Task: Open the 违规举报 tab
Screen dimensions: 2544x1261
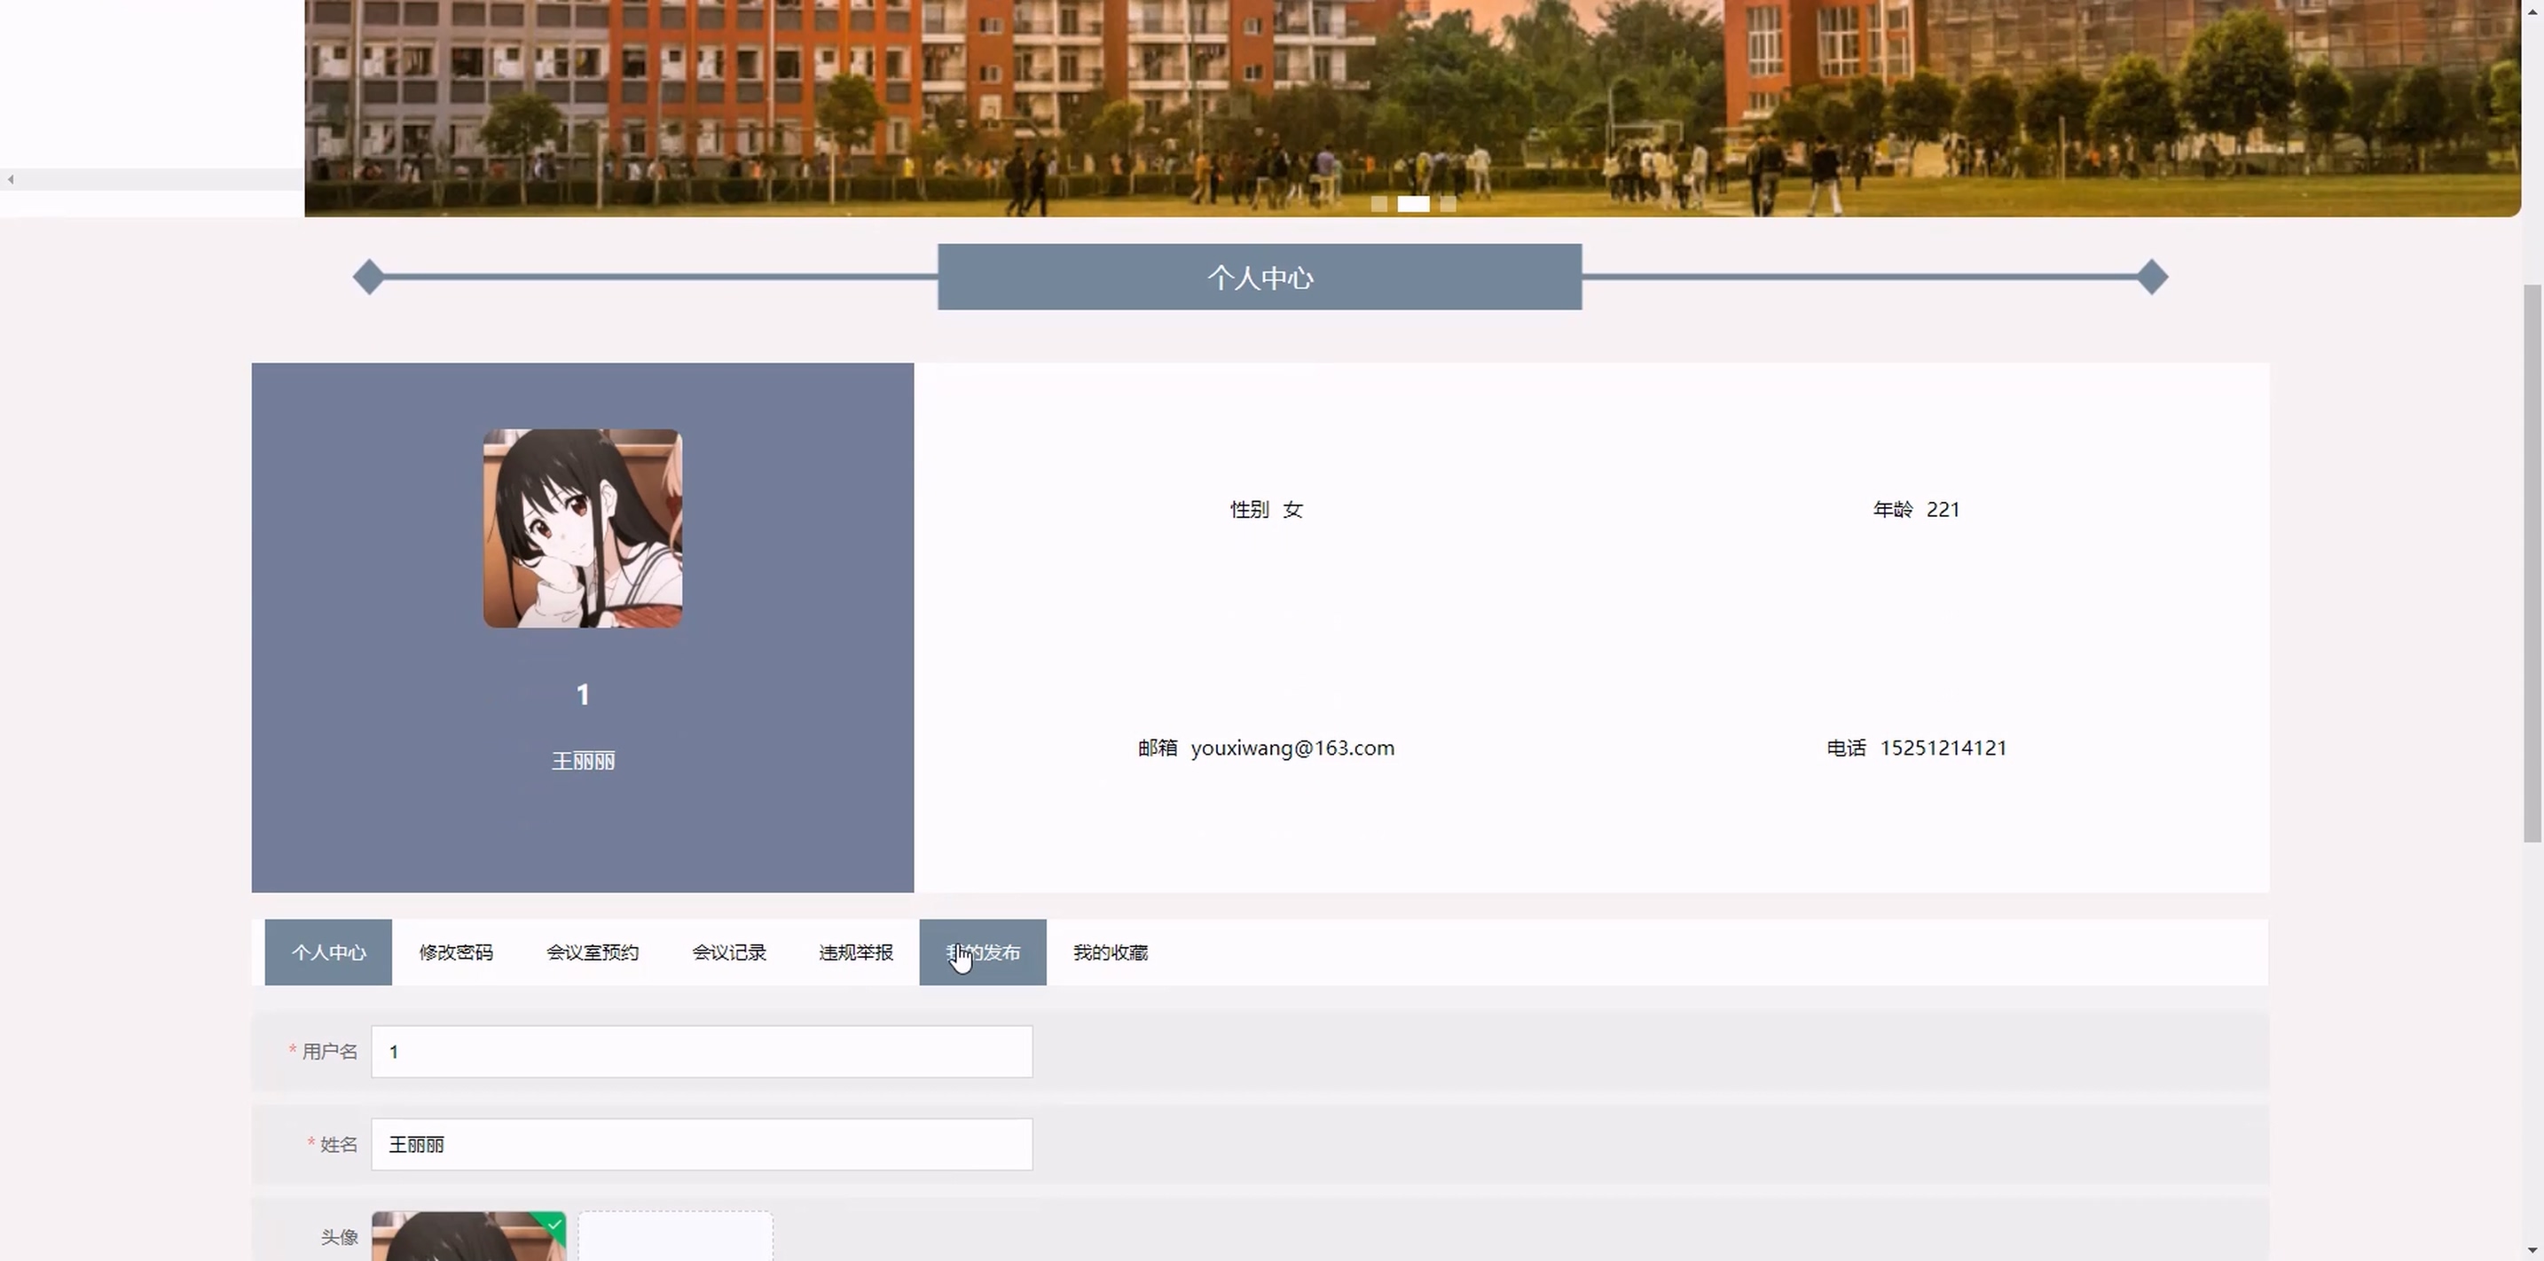Action: tap(855, 952)
